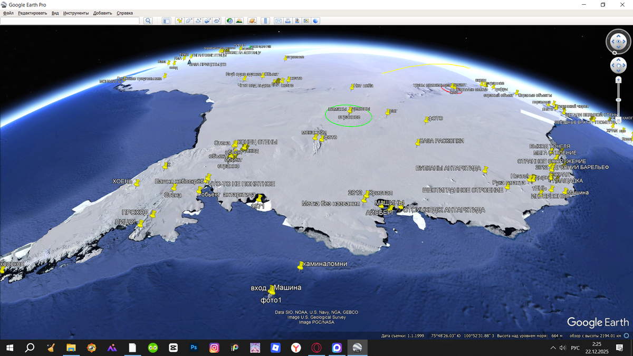The image size is (633, 356).
Task: Toggle sunlight across the landscape
Action: (x=239, y=21)
